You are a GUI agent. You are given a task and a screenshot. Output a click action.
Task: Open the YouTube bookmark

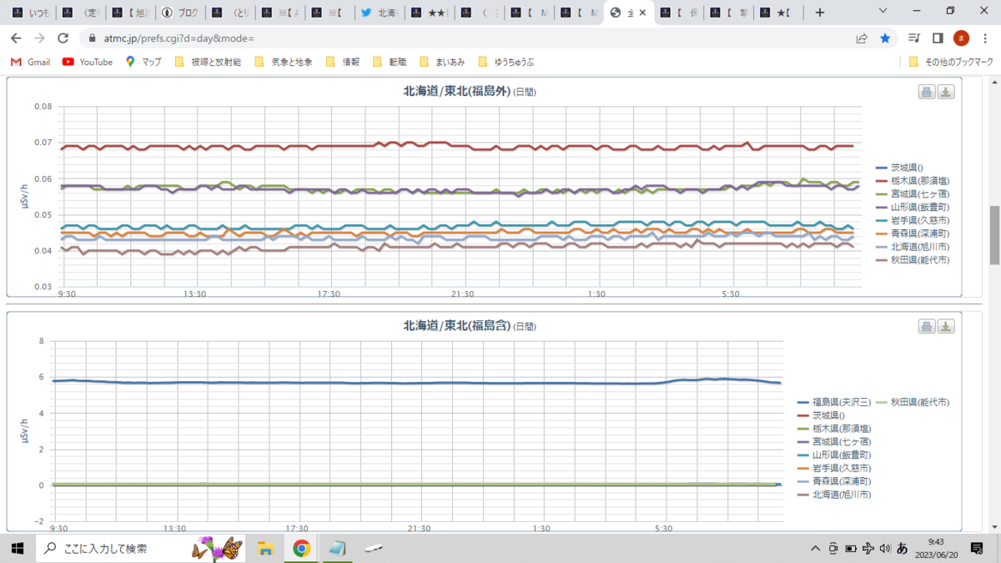pyautogui.click(x=88, y=62)
